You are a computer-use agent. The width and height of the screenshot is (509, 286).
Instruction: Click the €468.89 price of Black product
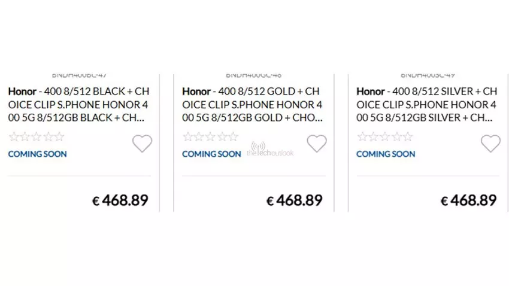[x=120, y=200]
